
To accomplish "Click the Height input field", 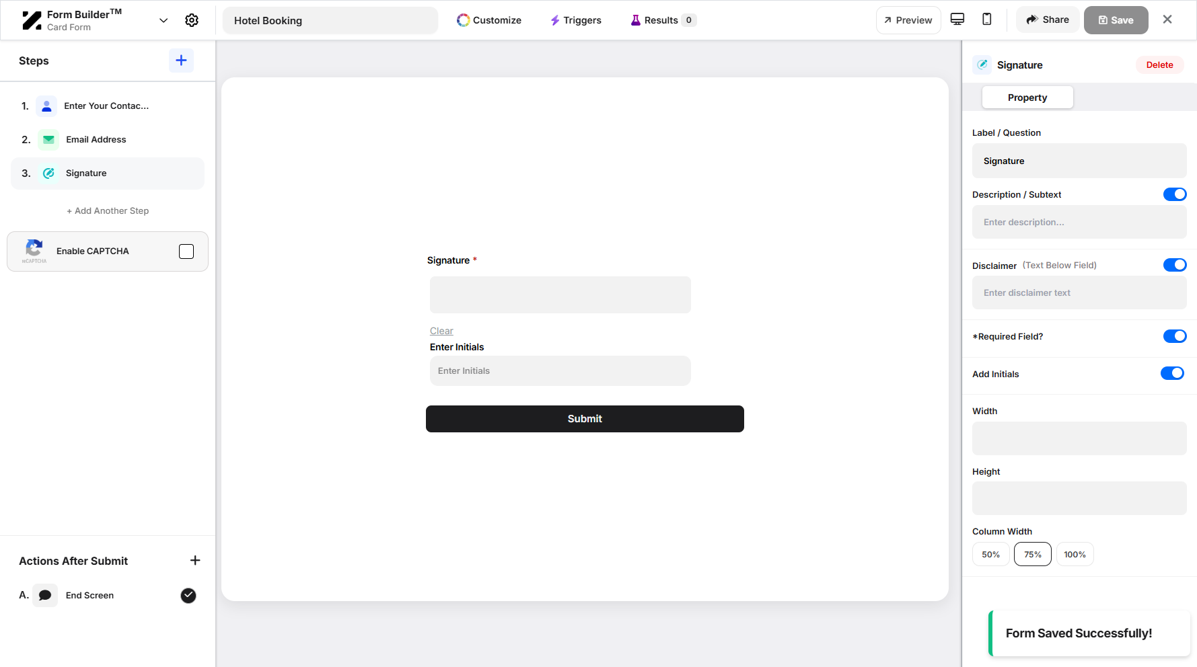I will (1079, 498).
